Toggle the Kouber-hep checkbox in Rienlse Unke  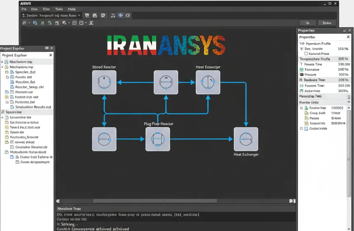301,108
